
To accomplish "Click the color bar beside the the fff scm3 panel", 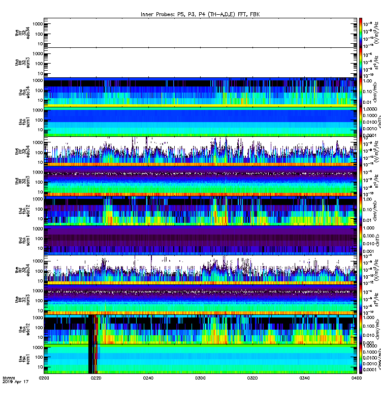I will click(361, 300).
